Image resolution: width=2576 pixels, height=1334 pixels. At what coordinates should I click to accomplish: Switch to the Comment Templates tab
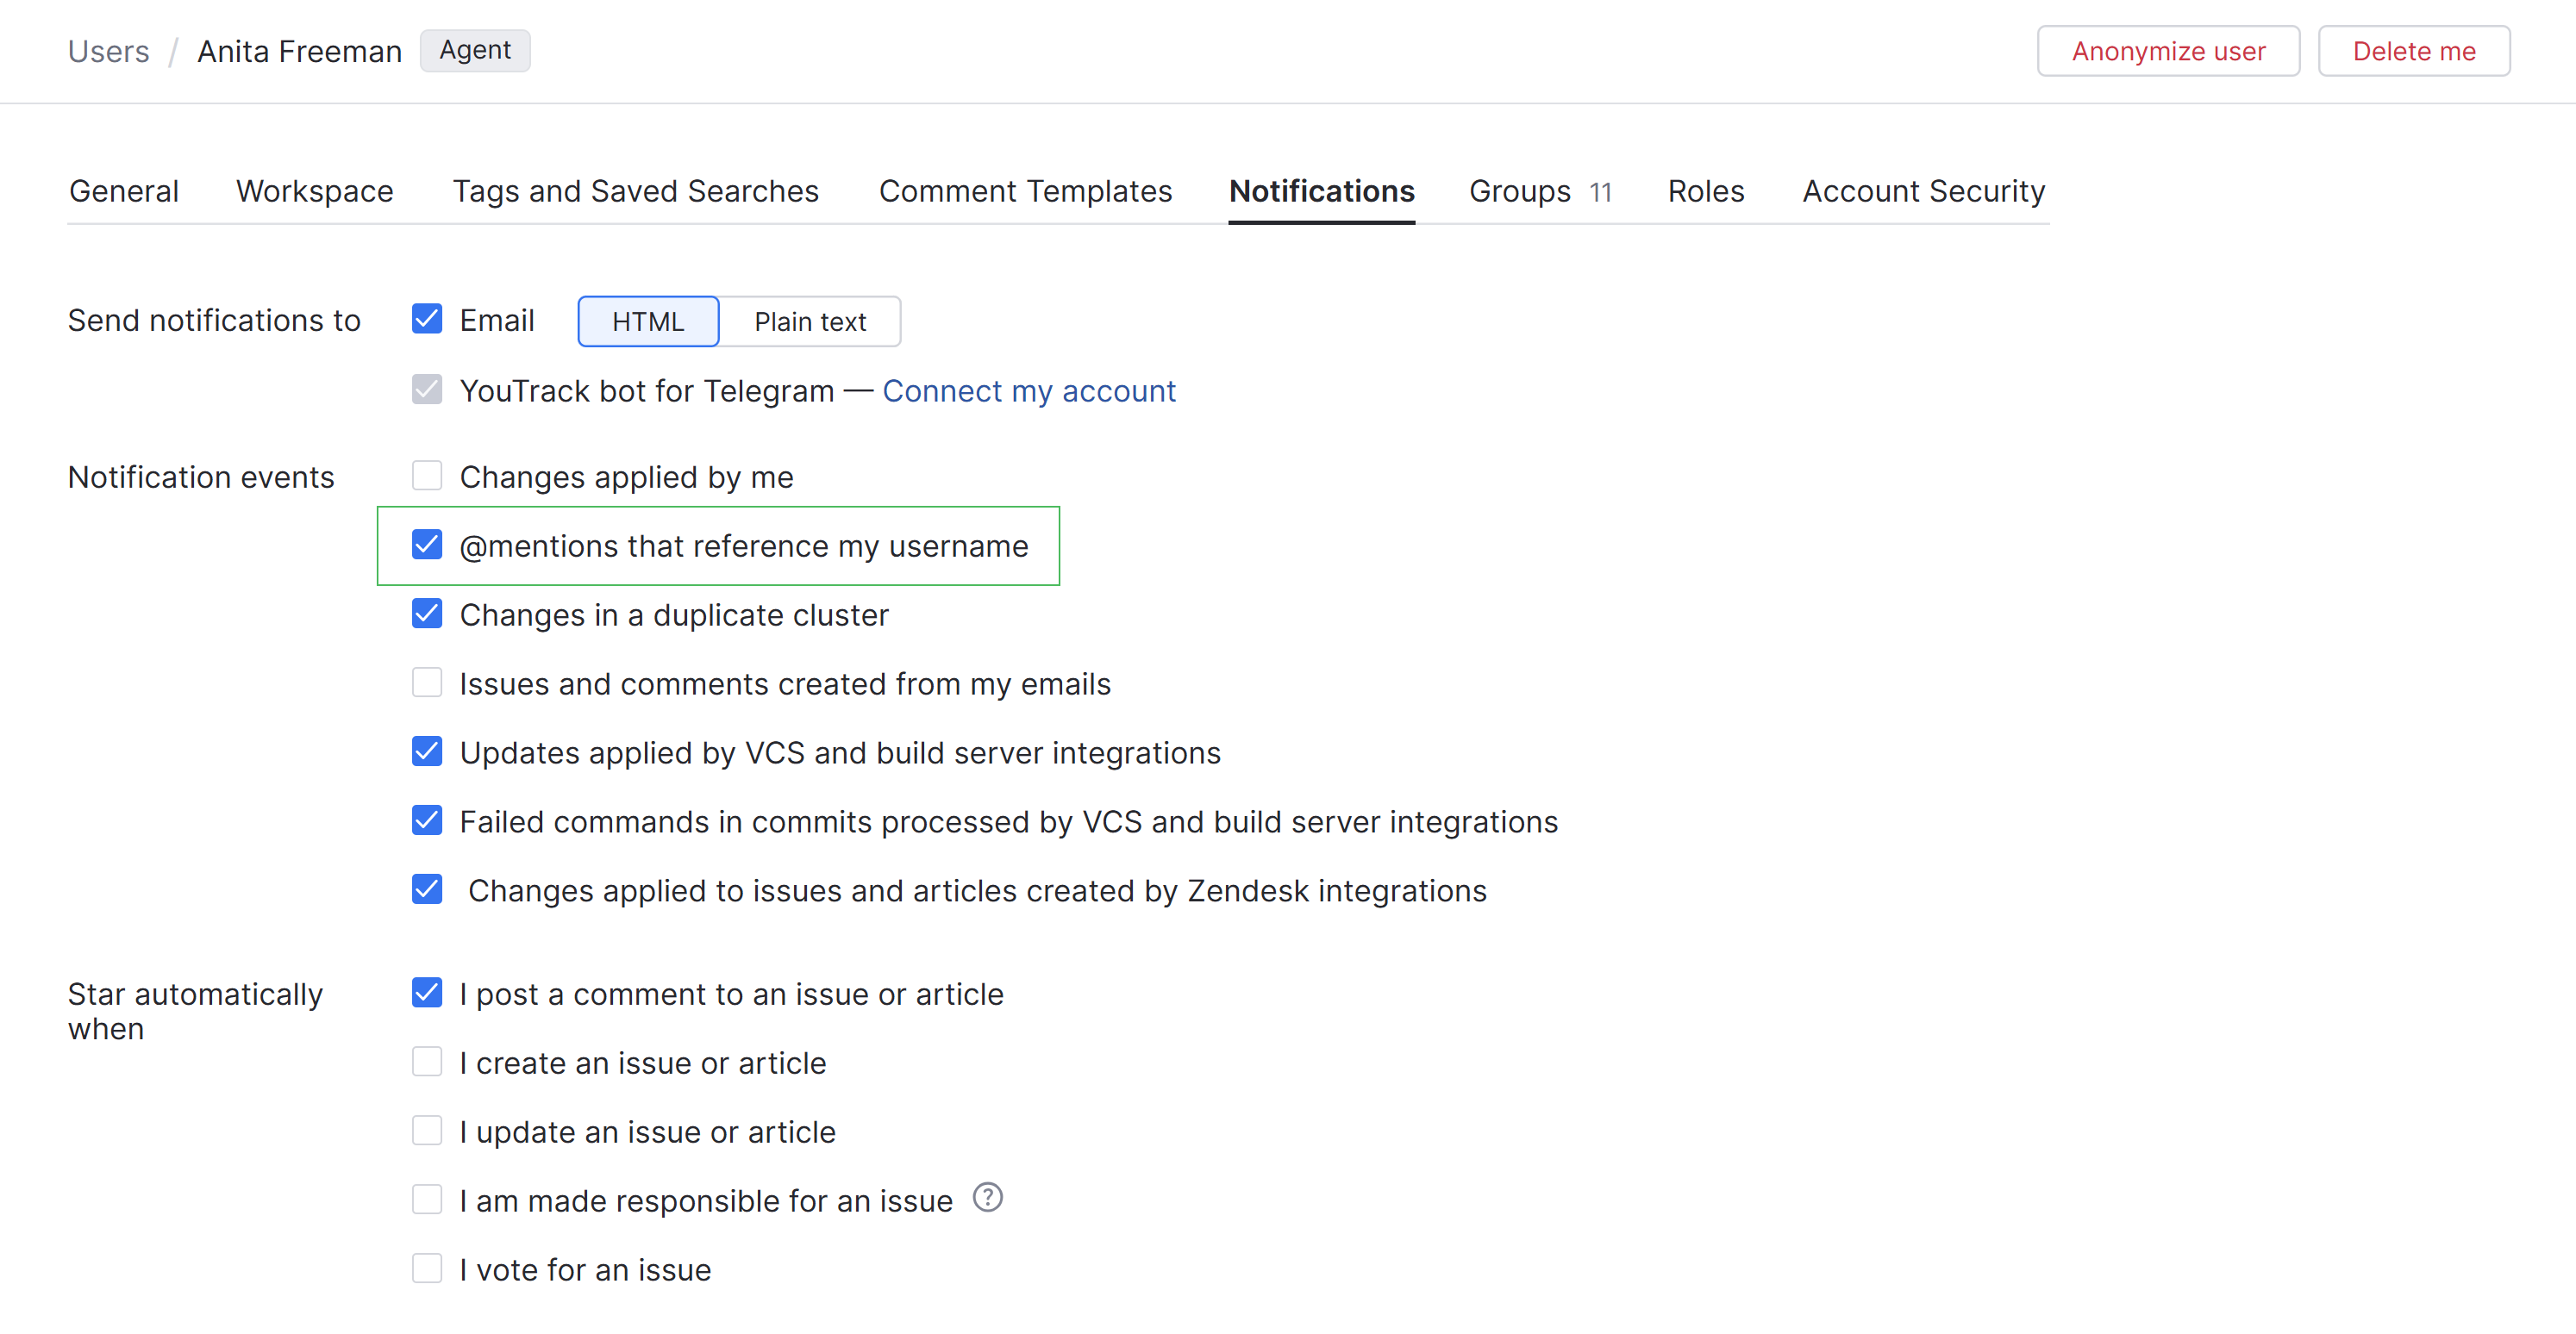point(1025,190)
